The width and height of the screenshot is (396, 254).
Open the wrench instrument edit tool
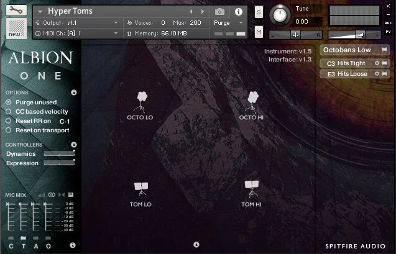coord(16,10)
